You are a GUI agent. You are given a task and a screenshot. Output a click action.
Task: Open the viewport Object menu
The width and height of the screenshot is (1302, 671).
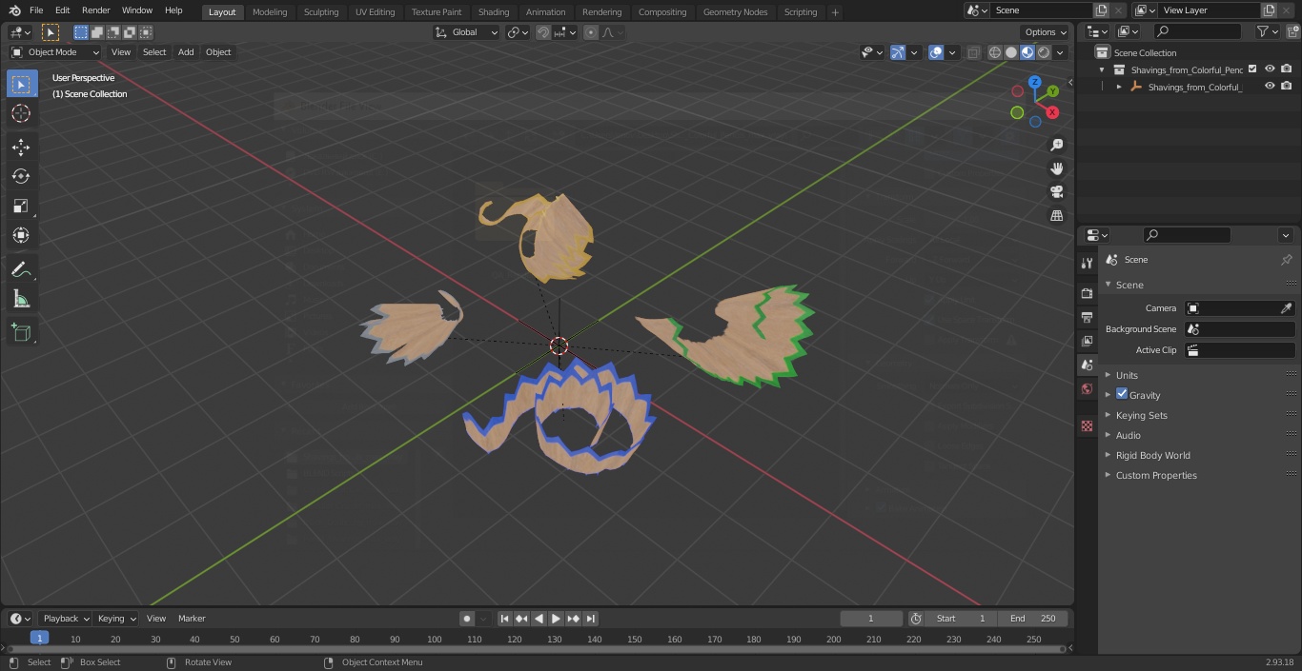(x=218, y=52)
